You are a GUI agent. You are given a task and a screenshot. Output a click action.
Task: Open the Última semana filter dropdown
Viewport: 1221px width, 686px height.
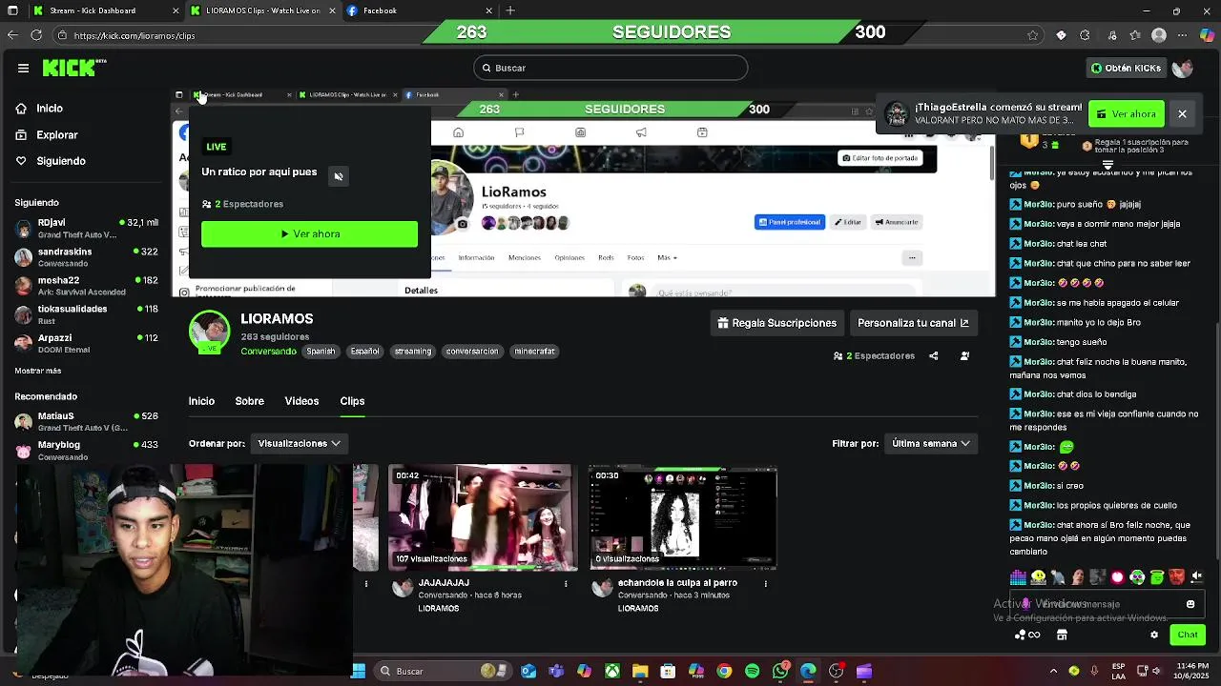931,443
